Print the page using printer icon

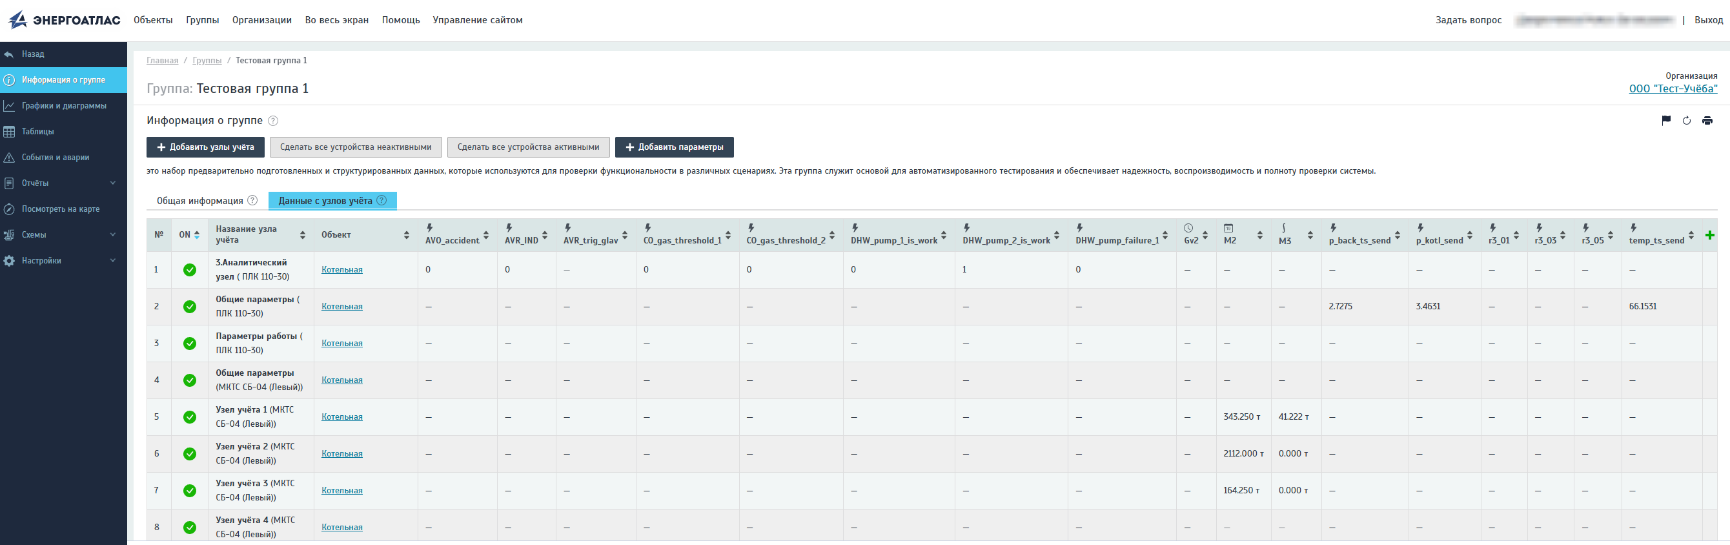[x=1707, y=121]
